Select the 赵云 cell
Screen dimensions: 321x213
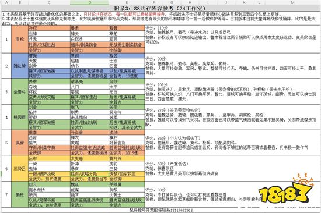pos(49,184)
